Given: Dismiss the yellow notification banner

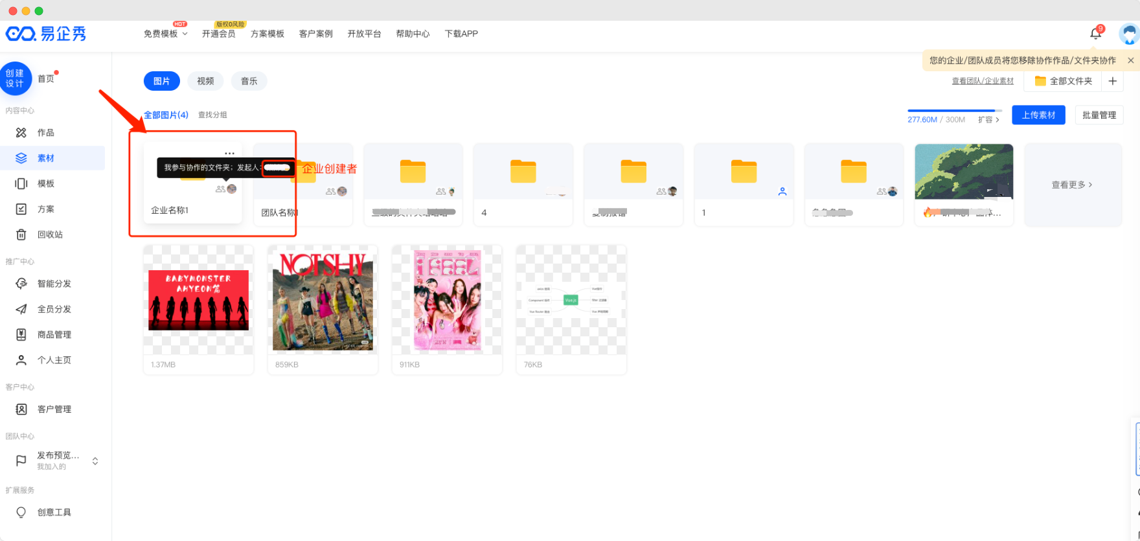Looking at the screenshot, I should coord(1131,60).
